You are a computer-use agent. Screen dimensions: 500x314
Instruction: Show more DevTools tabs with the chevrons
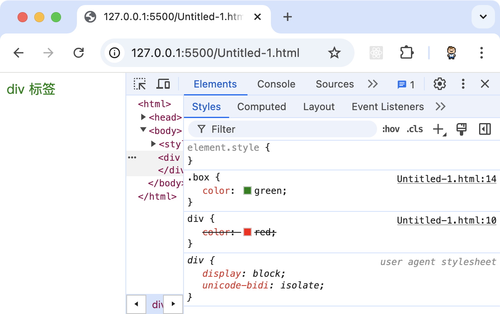tap(372, 84)
